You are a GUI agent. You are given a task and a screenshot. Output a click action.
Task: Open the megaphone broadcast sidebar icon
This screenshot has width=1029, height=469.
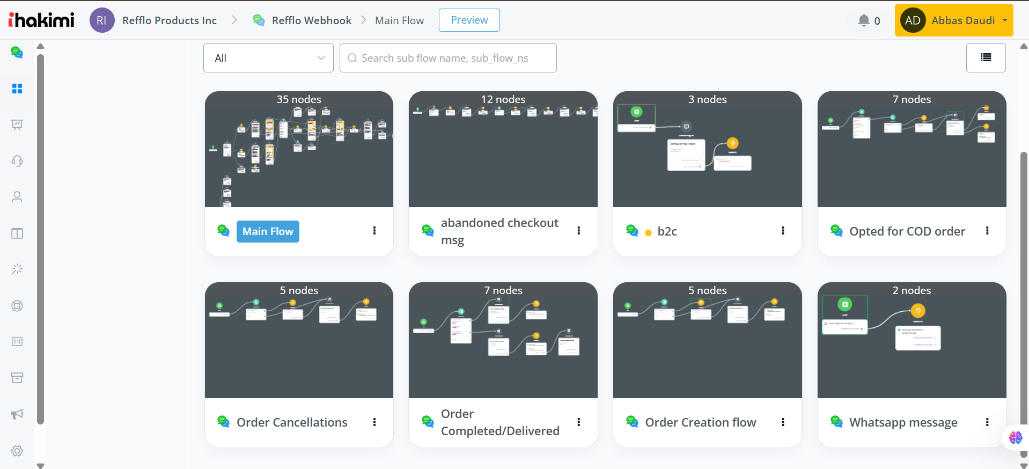(17, 414)
